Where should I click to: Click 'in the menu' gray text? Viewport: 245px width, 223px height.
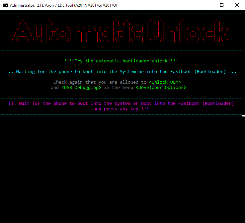119,88
